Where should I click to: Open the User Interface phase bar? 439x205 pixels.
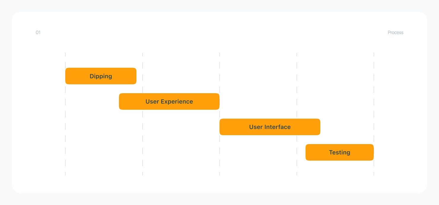[x=270, y=127]
